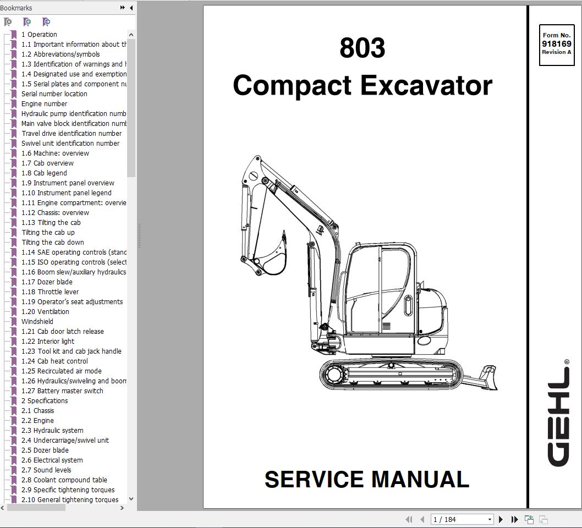Go to 1.13 Tilting the cab
The width and height of the screenshot is (582, 528).
click(x=50, y=222)
